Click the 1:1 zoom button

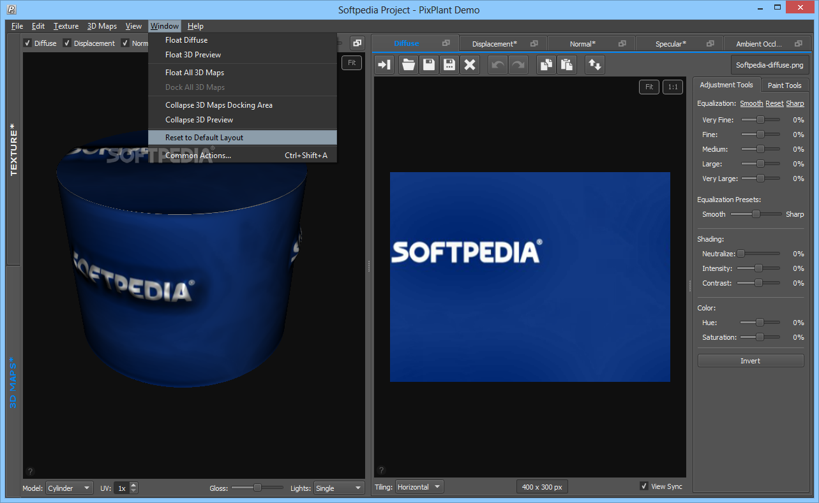click(672, 87)
